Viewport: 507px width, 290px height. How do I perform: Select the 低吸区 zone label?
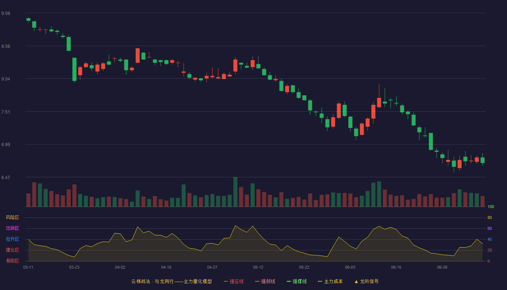tap(12, 261)
